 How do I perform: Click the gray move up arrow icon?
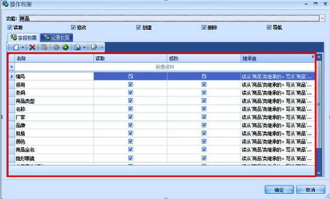tap(56, 47)
